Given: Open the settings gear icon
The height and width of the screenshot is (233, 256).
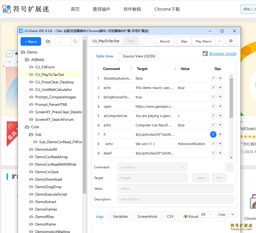Looking at the screenshot, I should click(231, 41).
